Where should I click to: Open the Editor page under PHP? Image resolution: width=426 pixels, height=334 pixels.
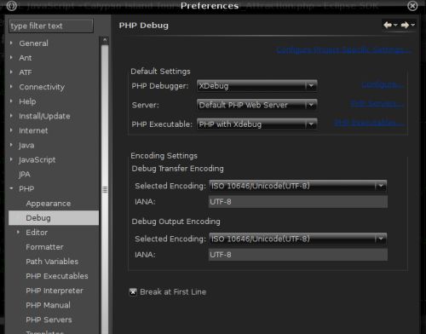click(x=37, y=233)
